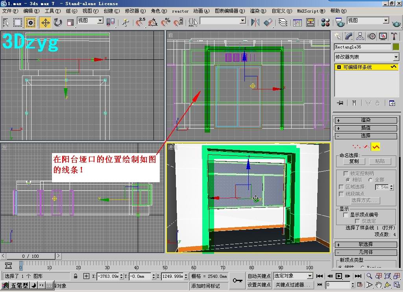Select the Spline sub-object level icon
Screen dimensions: 403x292
(375, 147)
